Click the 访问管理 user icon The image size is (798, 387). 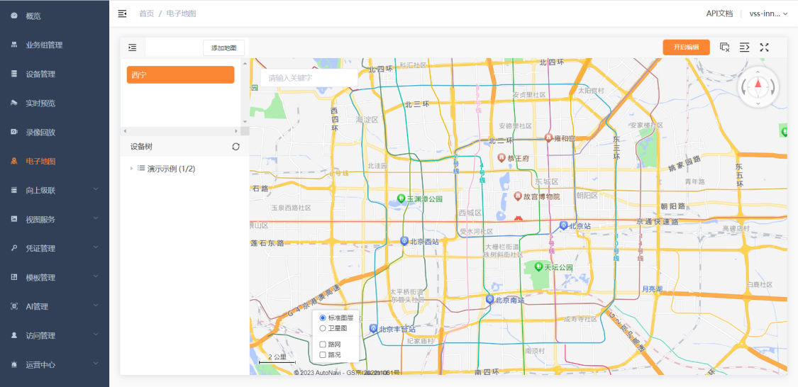click(x=14, y=336)
